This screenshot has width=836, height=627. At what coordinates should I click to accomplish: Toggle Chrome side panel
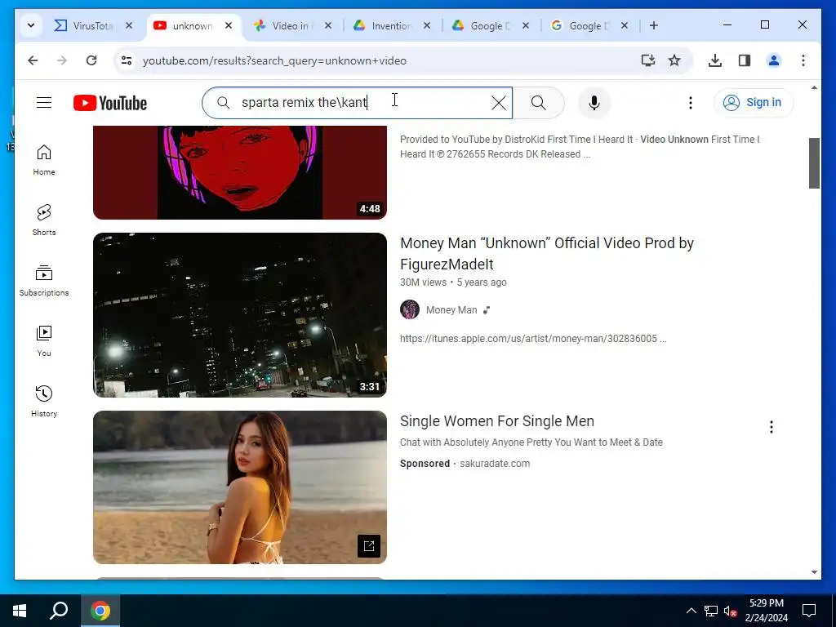pyautogui.click(x=745, y=60)
